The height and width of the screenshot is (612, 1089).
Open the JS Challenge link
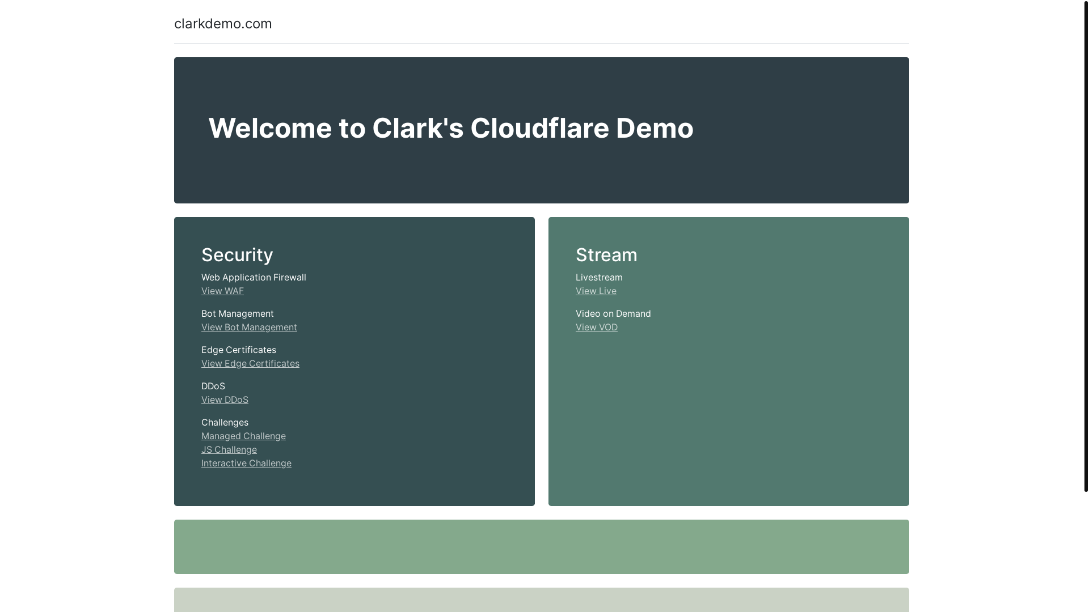coord(229,449)
